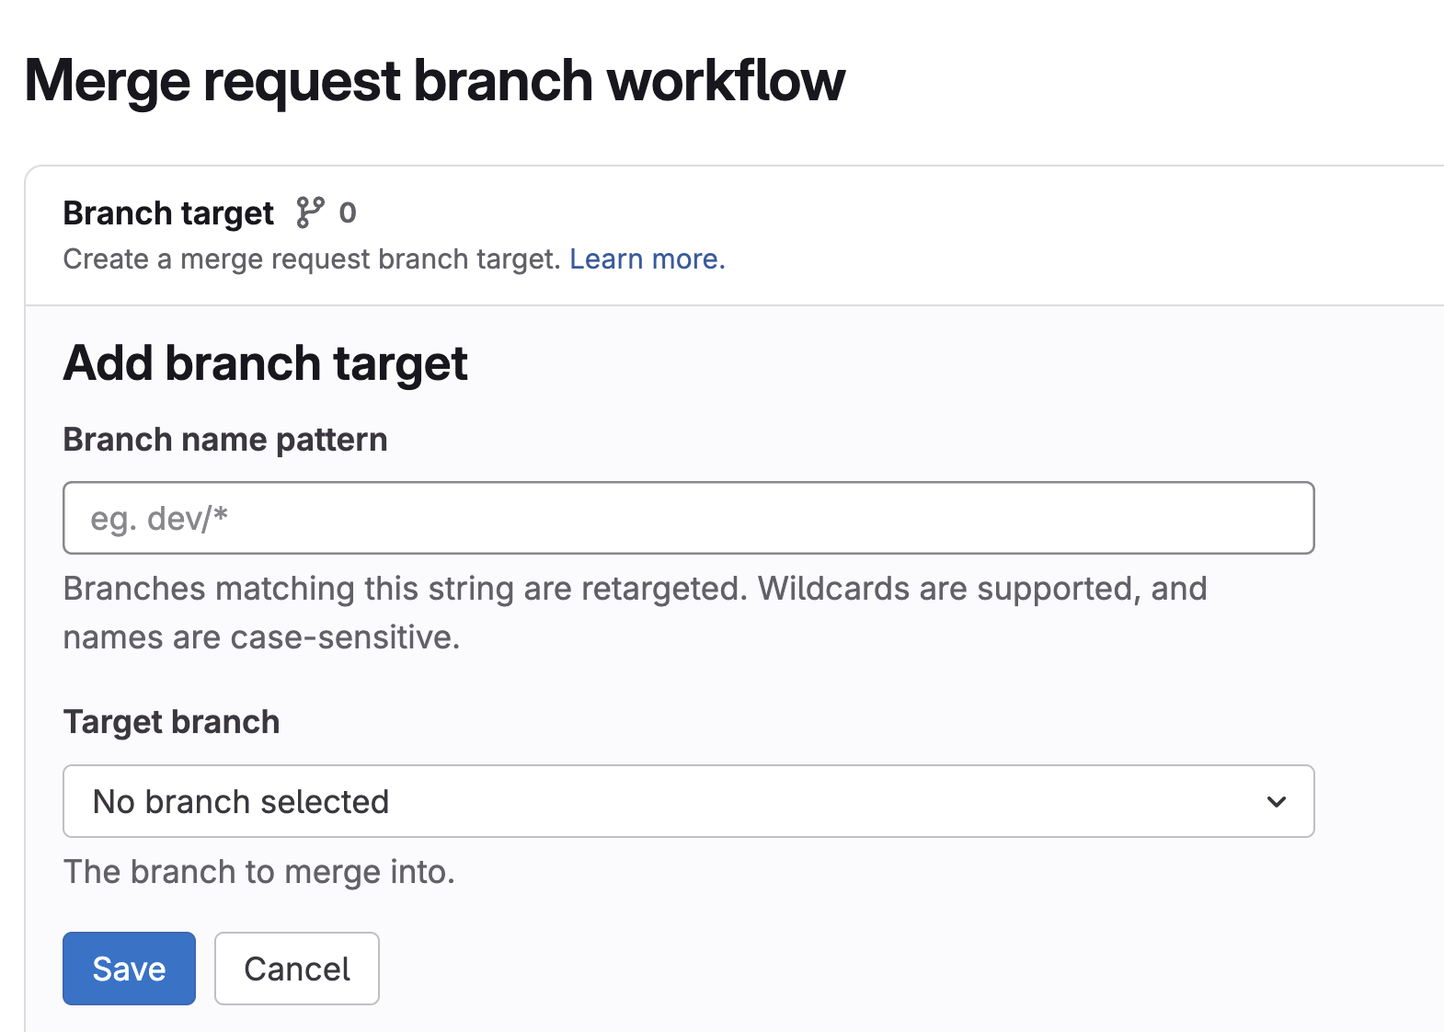Click the Branch target card title

click(x=168, y=213)
